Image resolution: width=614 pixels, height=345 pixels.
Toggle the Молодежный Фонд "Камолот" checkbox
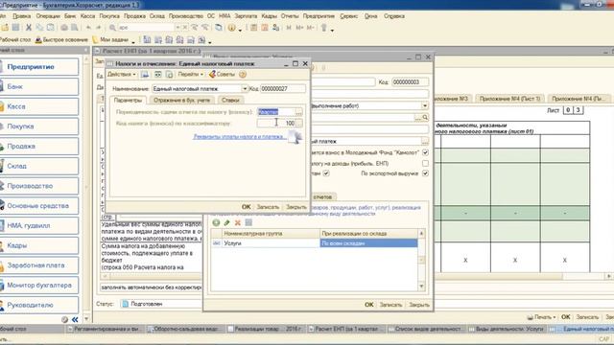point(425,152)
